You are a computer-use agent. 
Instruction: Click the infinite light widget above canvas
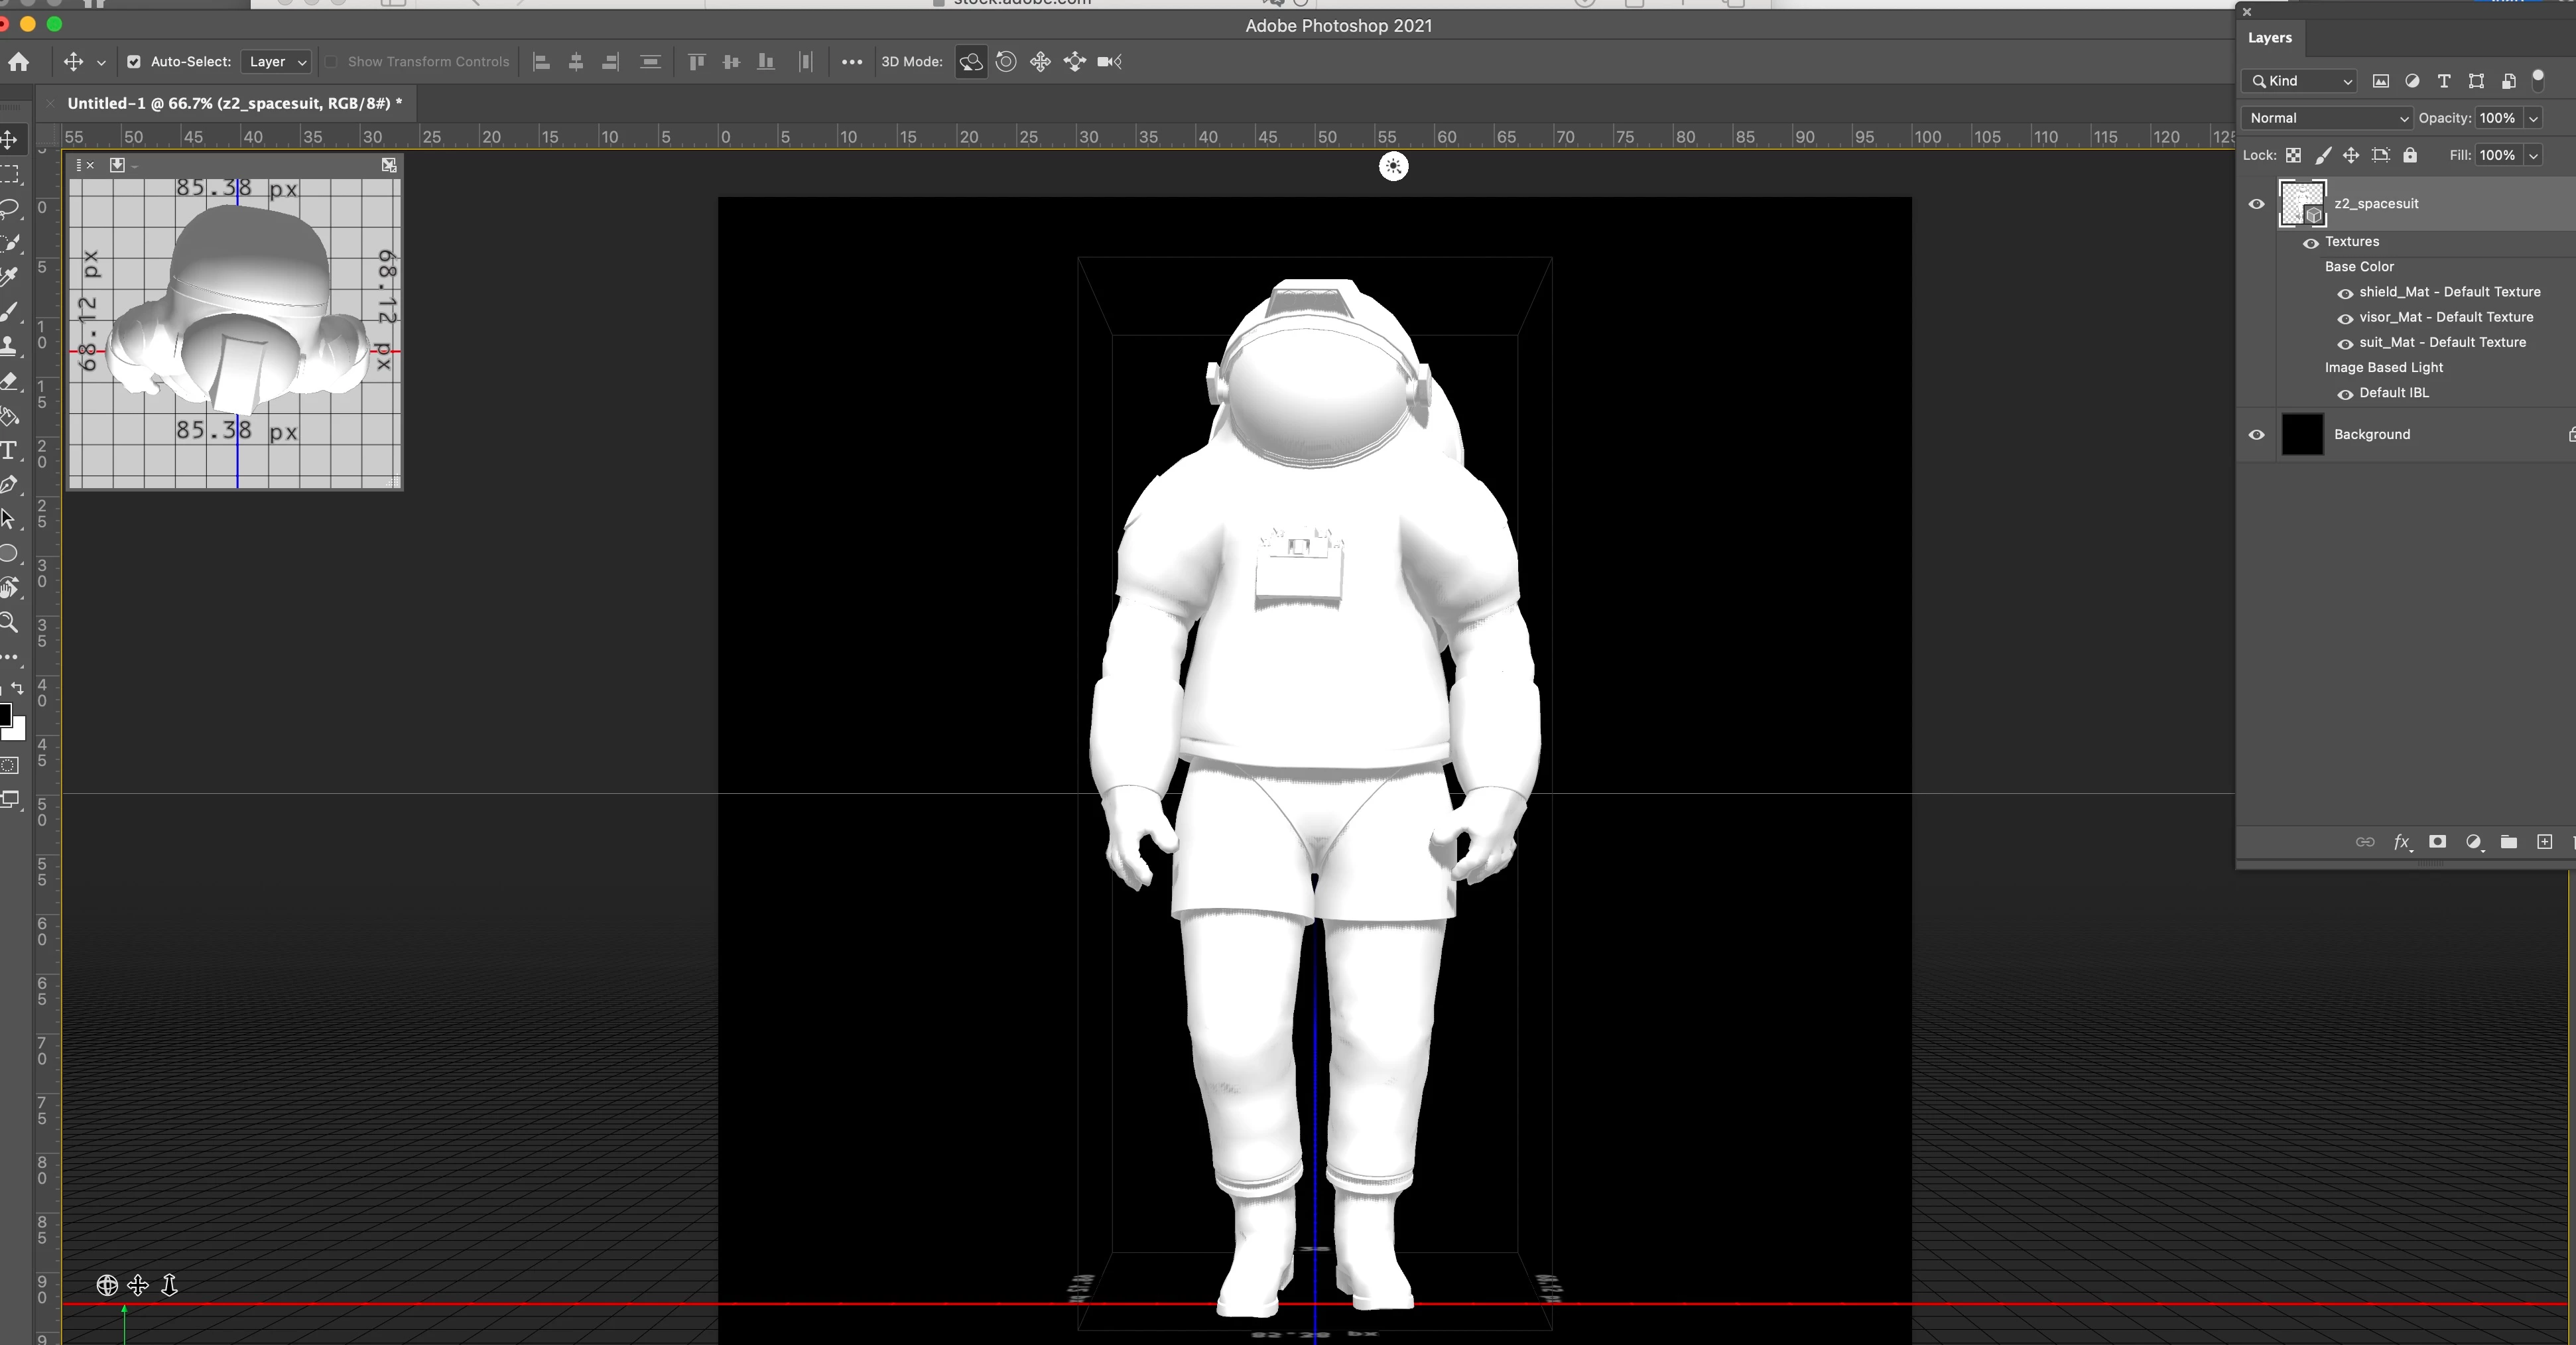point(1393,166)
